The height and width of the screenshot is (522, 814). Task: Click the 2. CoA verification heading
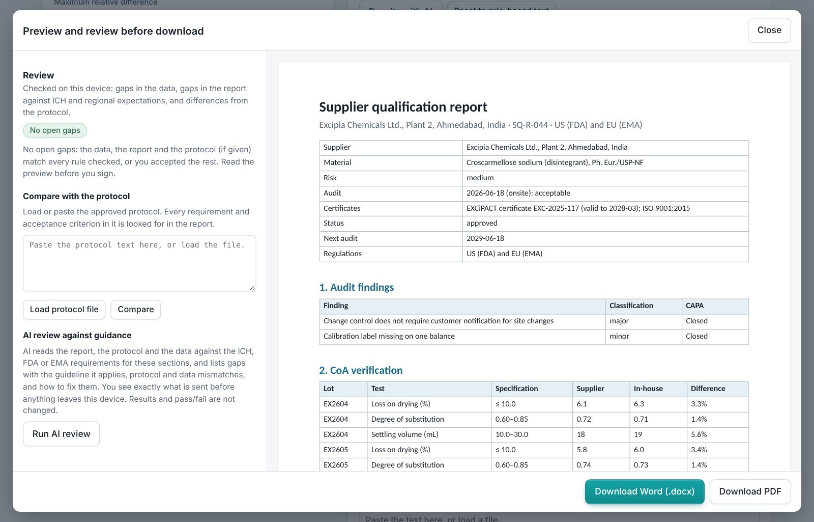click(361, 370)
